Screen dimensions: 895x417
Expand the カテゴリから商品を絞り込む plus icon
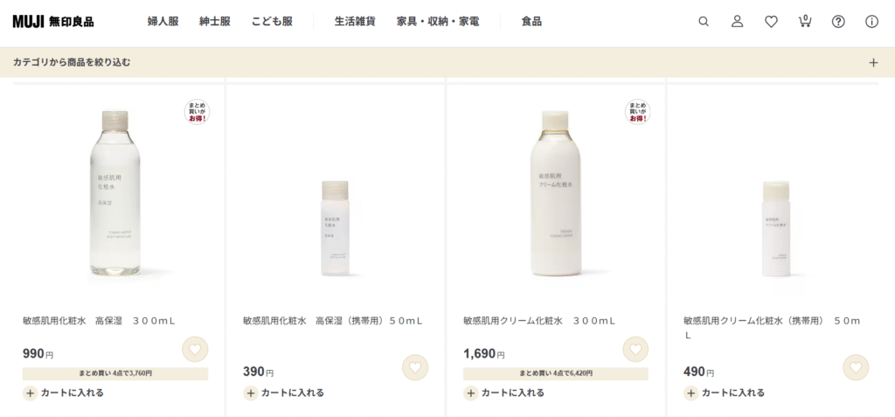(873, 62)
